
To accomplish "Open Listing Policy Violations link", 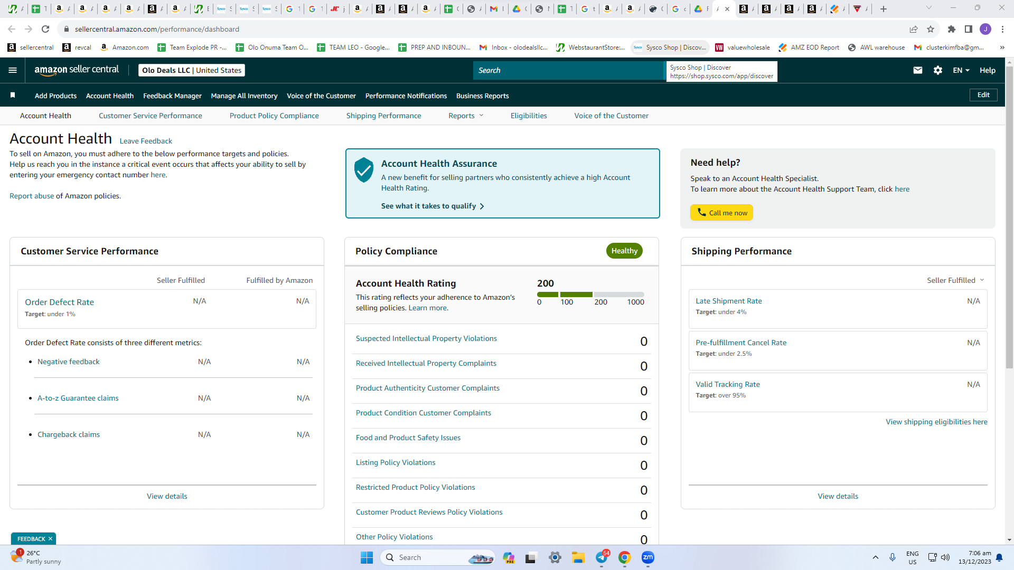I will (396, 462).
